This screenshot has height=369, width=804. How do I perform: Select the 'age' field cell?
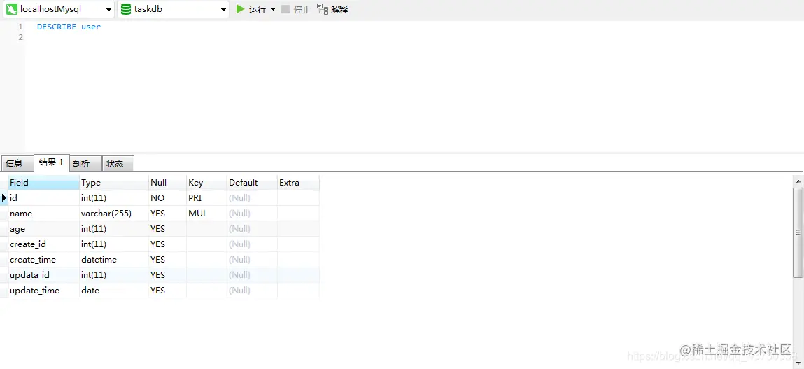pos(43,228)
